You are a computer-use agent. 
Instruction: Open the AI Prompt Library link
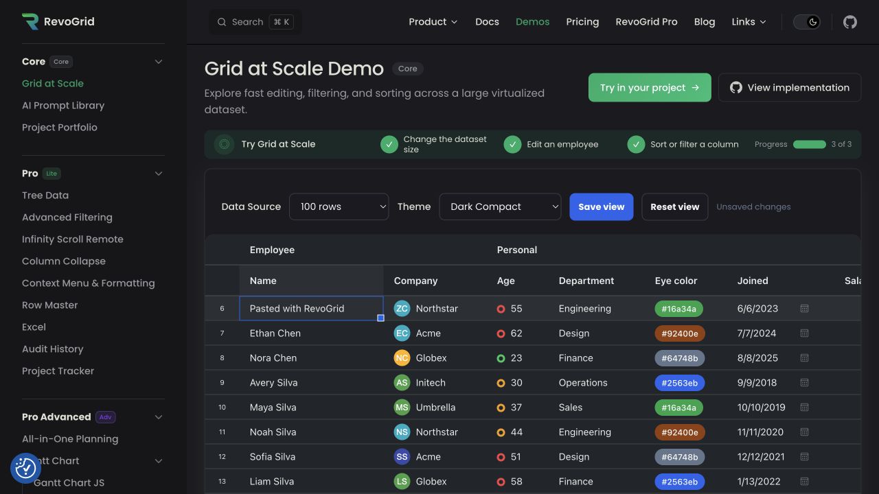(x=63, y=106)
